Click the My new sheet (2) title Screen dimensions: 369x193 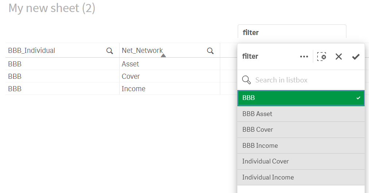(52, 8)
